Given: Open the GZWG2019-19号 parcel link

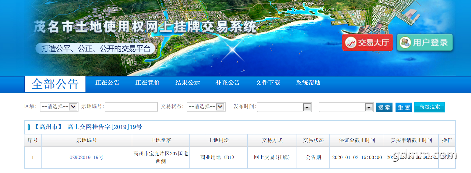Looking at the screenshot, I should (x=86, y=157).
